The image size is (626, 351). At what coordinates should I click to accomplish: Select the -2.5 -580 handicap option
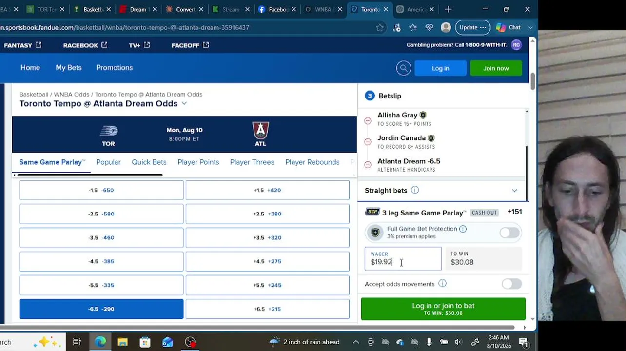pyautogui.click(x=101, y=214)
